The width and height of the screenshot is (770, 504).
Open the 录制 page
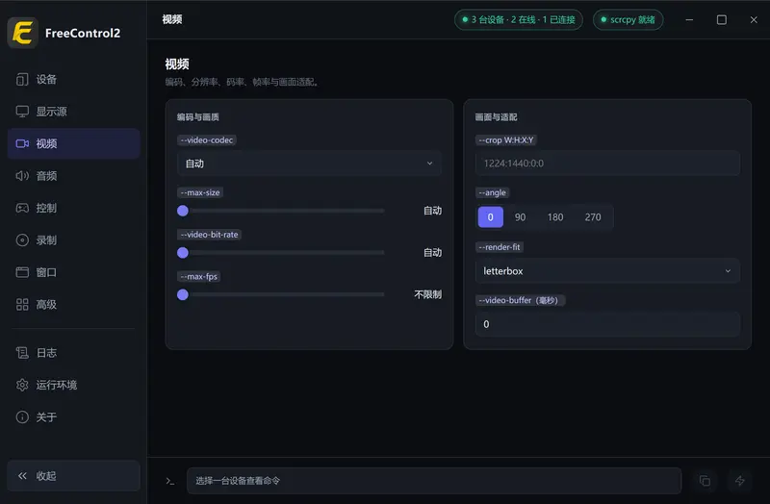[74, 239]
